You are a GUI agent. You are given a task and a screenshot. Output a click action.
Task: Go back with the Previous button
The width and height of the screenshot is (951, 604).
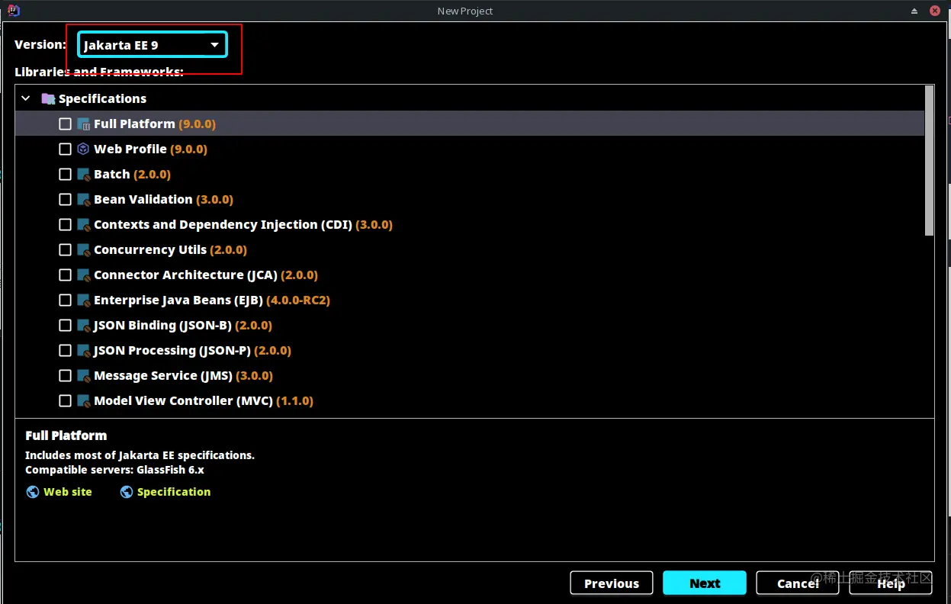[612, 583]
